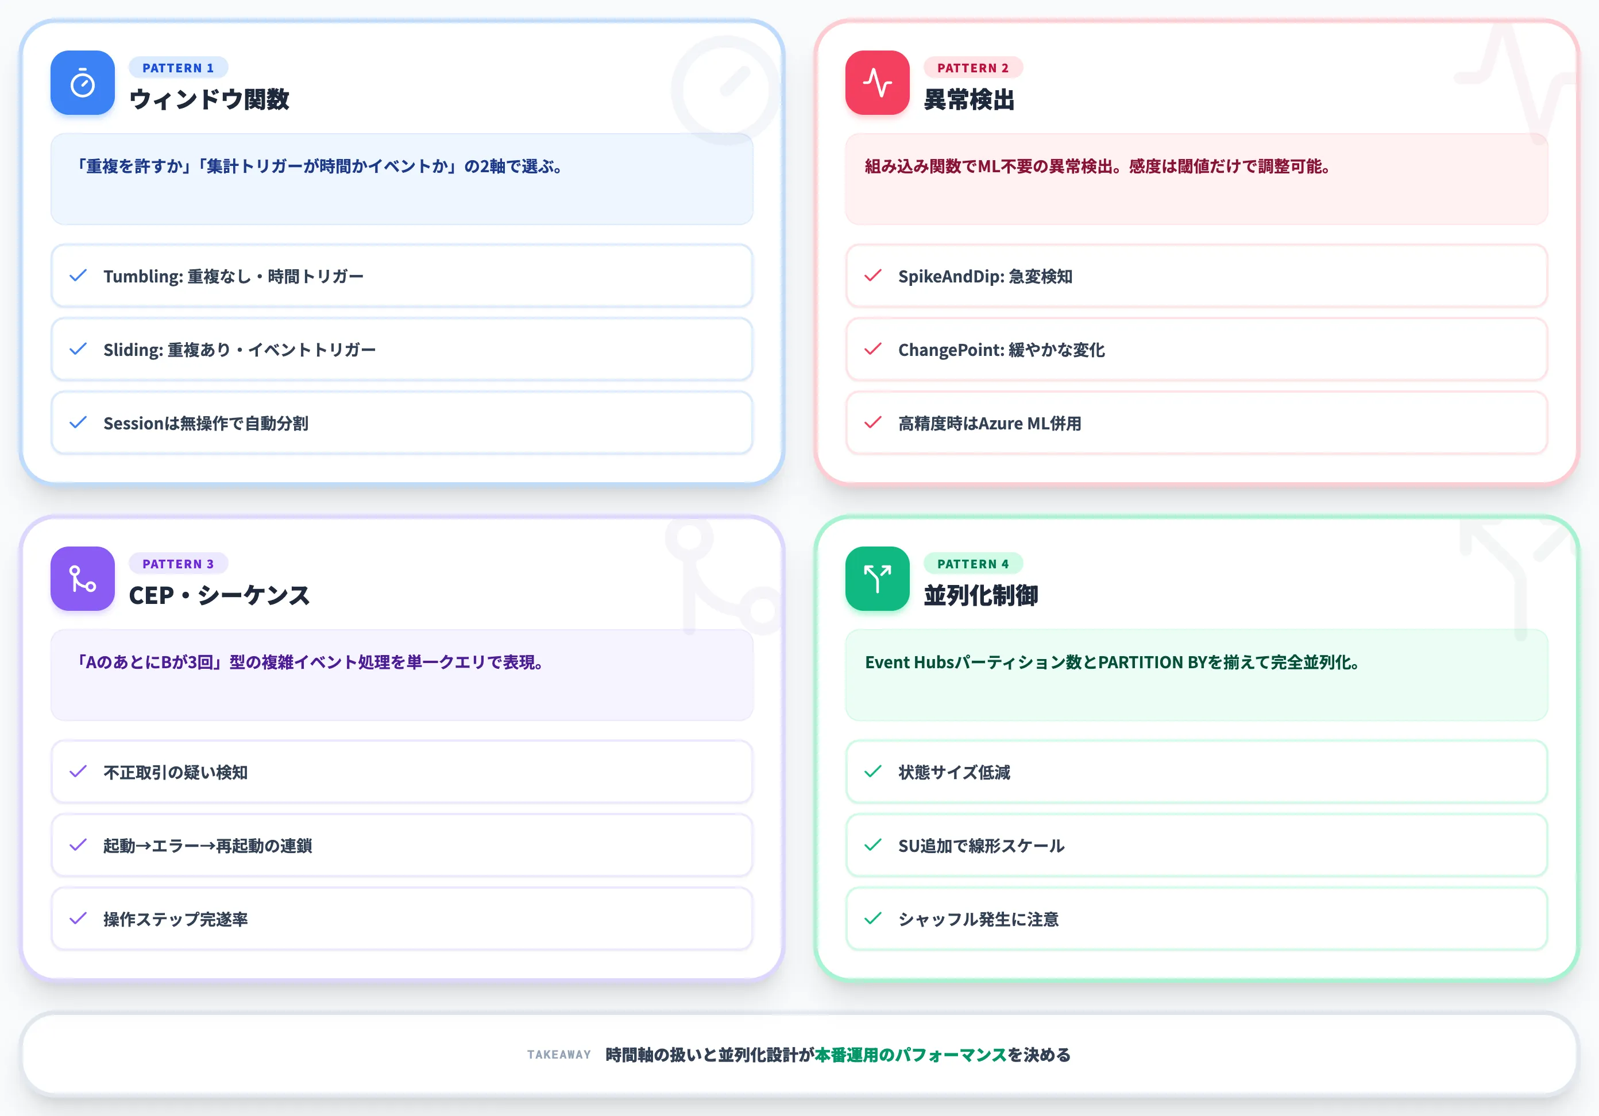Viewport: 1599px width, 1116px height.
Task: Click the purple branch icon for CEP・シーケンス
Action: click(x=82, y=579)
